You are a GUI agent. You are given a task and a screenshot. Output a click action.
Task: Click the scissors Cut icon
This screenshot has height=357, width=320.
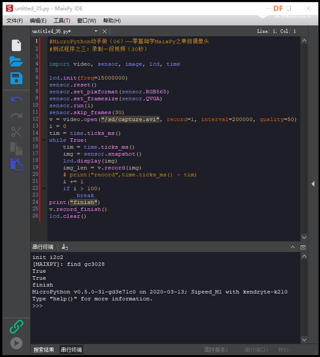16,131
